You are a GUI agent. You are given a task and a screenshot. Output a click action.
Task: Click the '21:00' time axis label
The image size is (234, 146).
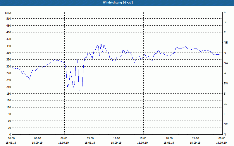(x=195, y=138)
